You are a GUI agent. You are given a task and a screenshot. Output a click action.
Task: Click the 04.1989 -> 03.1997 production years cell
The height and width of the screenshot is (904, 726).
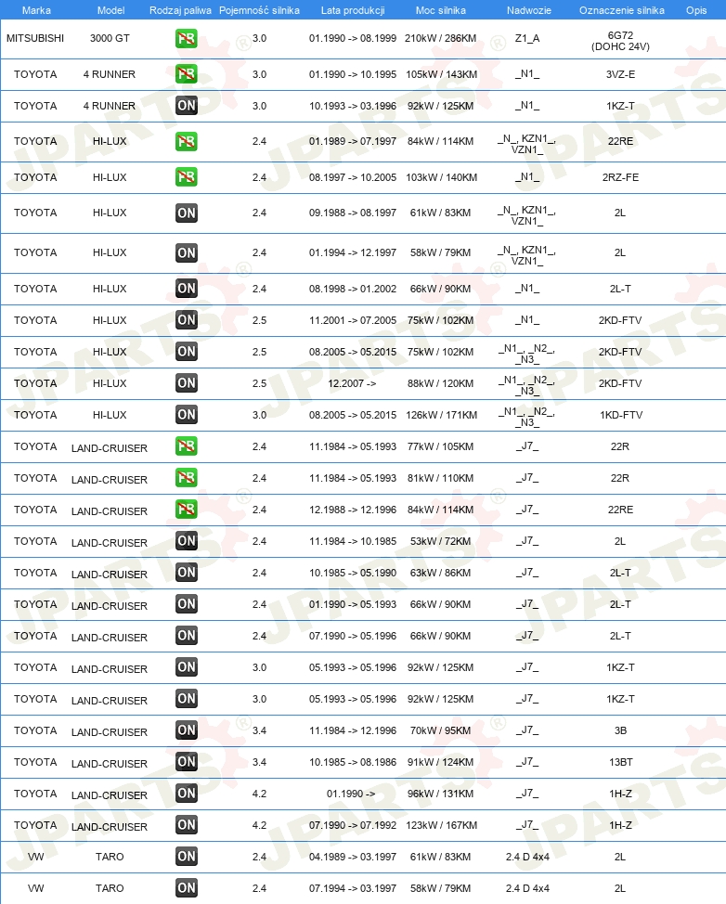point(353,856)
